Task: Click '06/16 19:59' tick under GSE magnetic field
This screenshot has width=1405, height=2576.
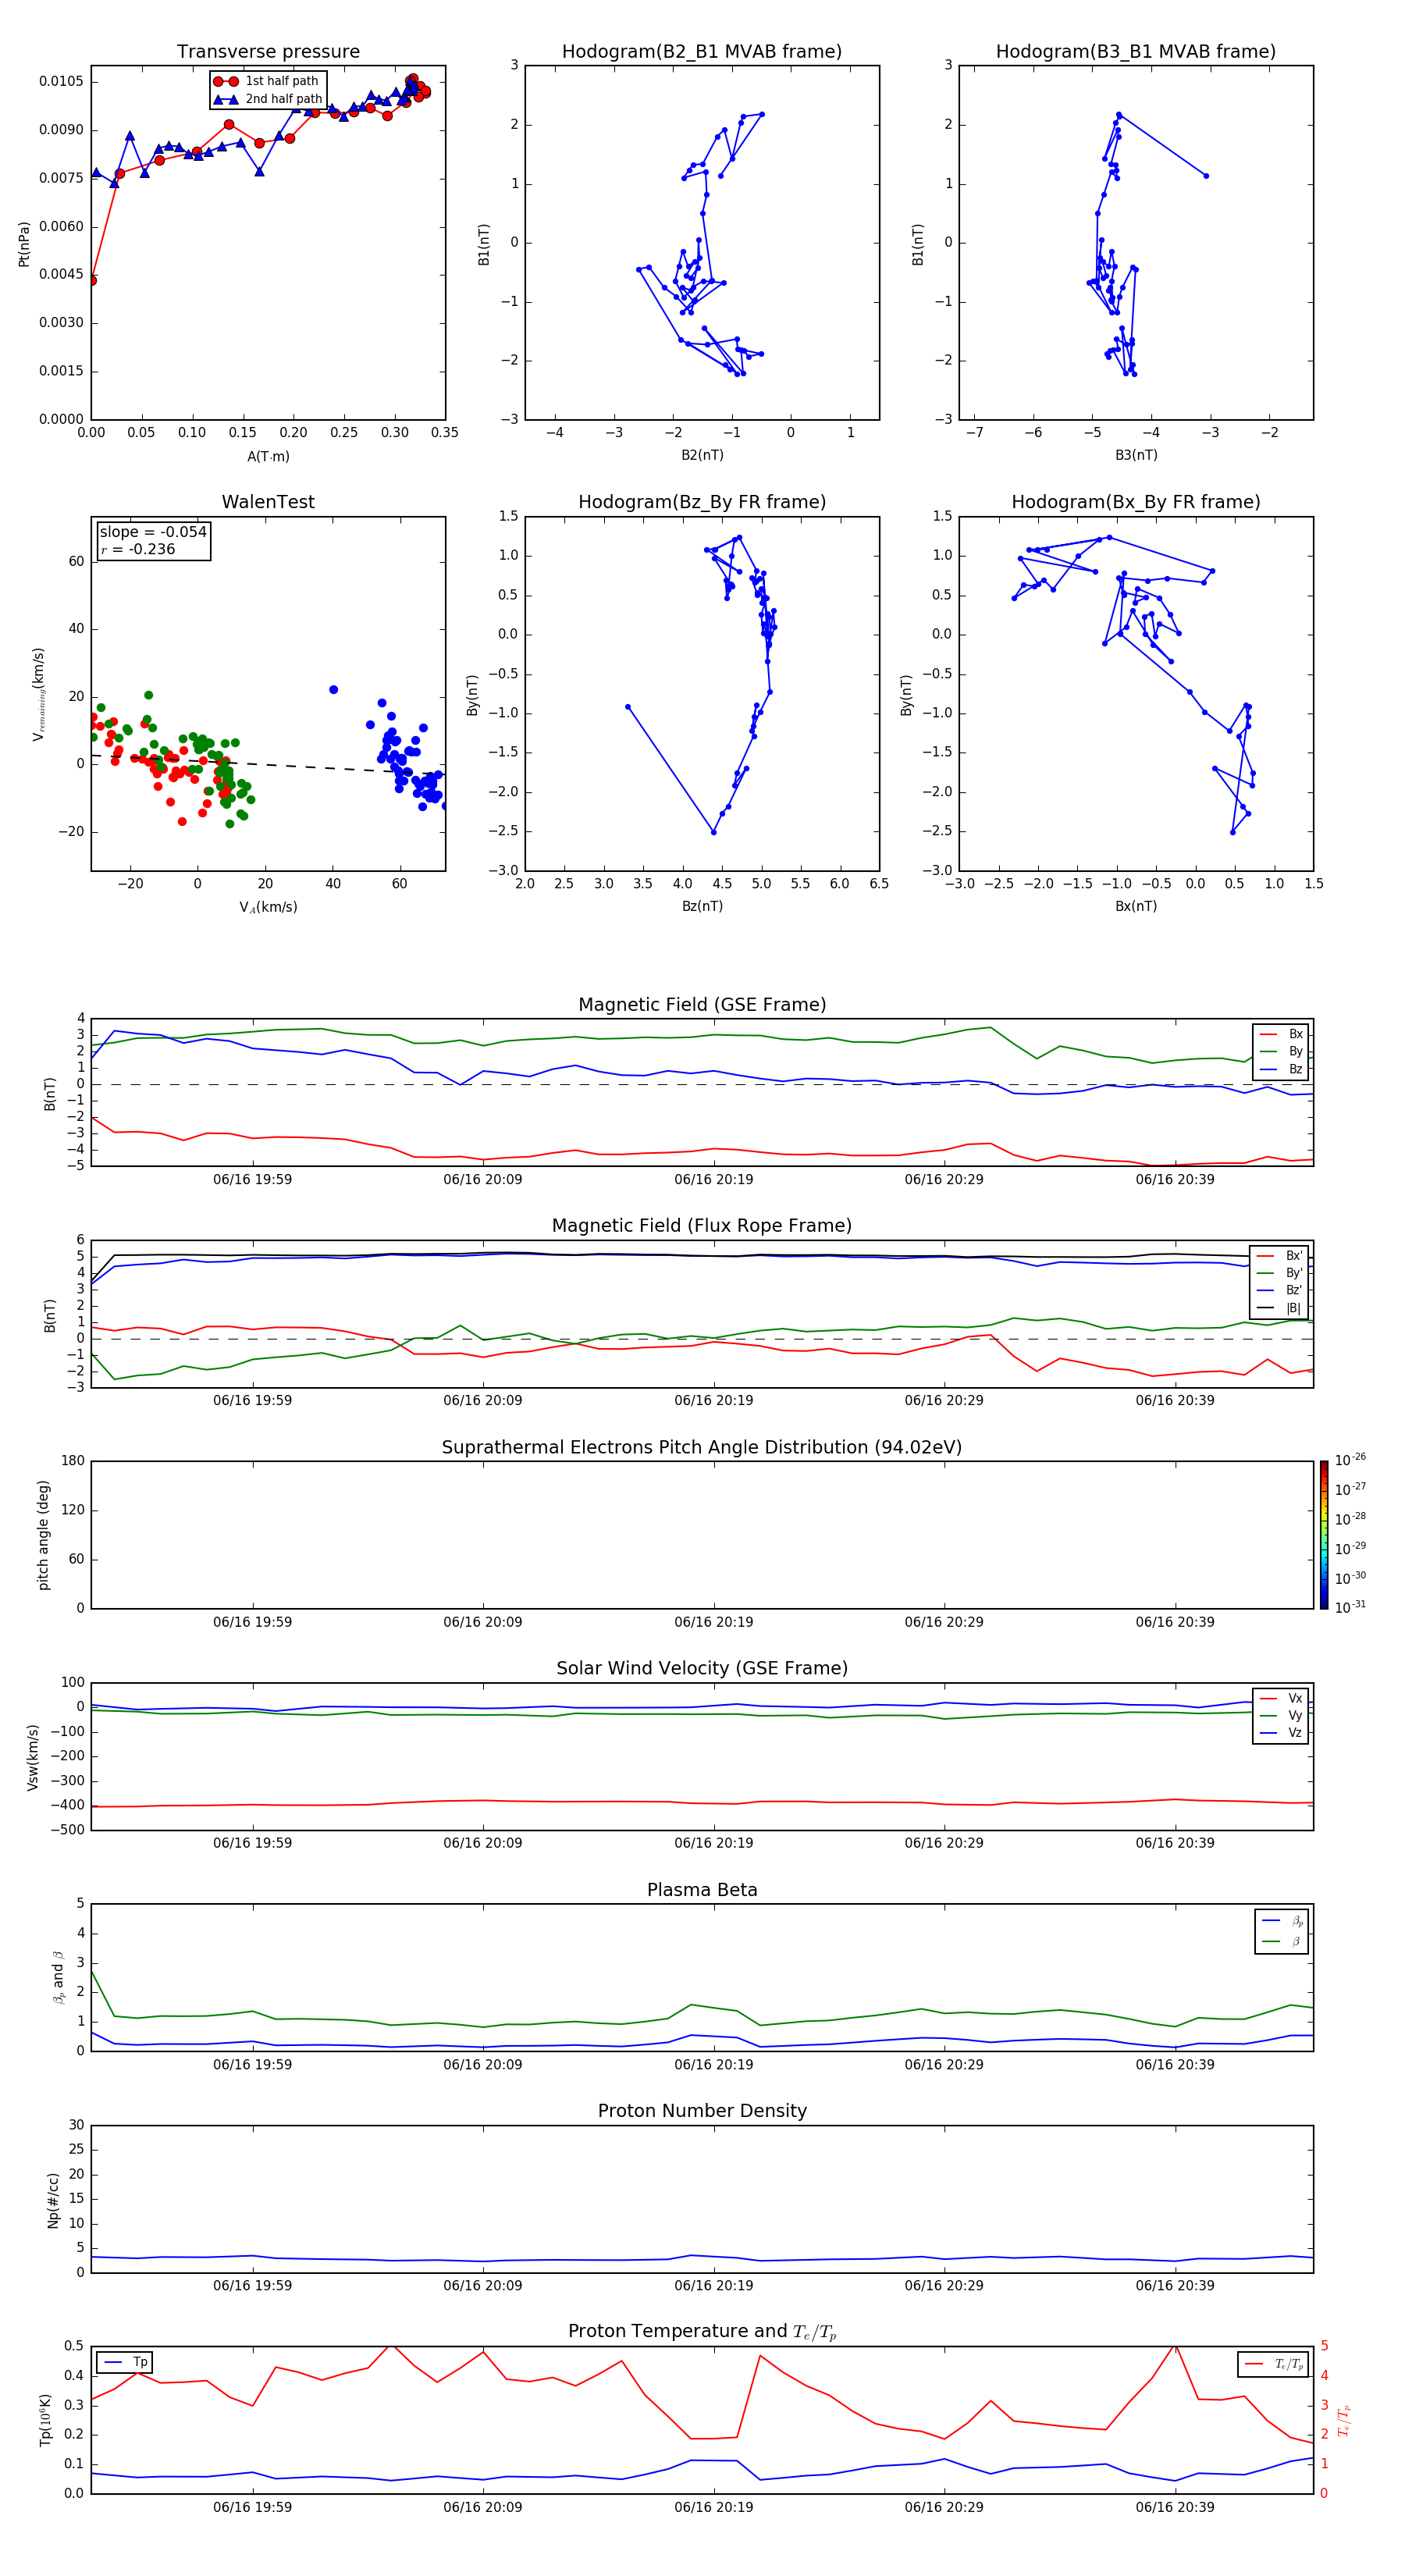Action: (252, 1180)
